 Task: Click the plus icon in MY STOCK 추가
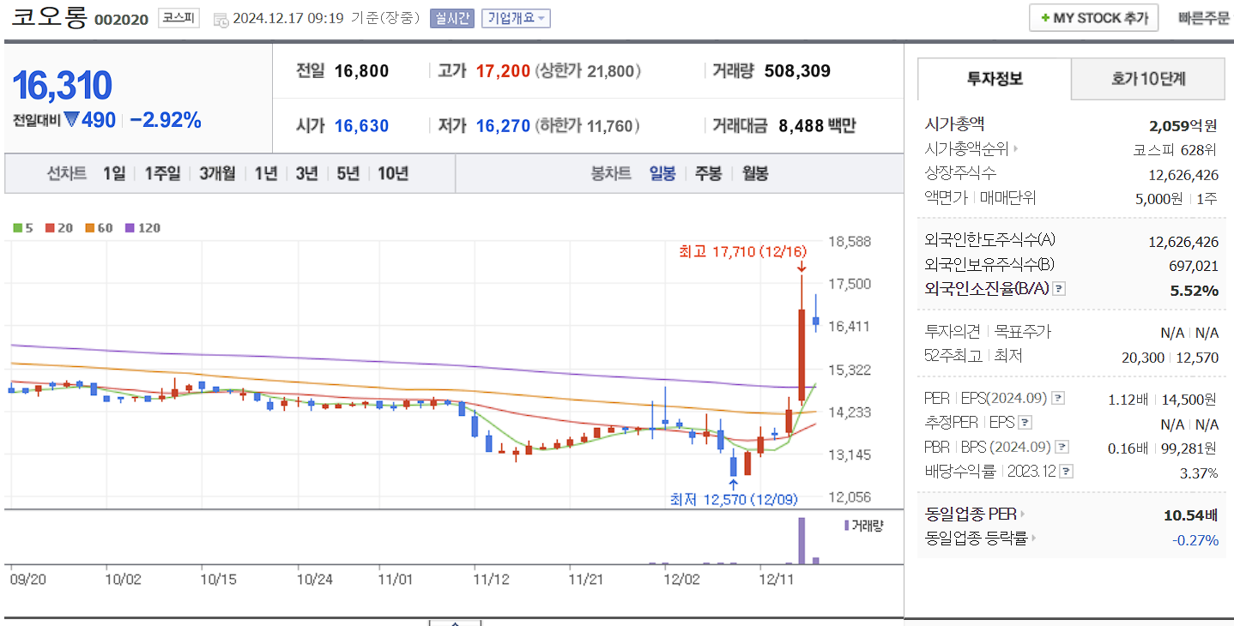(1048, 16)
